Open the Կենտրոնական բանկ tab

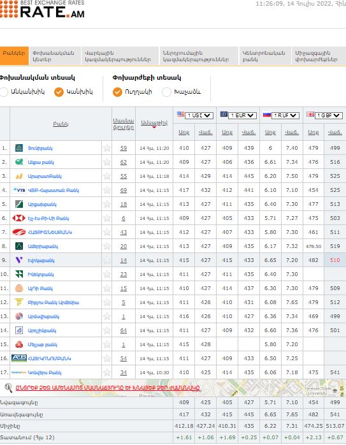[x=265, y=56]
